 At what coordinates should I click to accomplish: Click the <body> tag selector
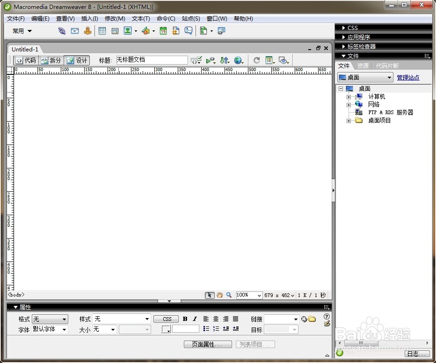tap(16, 295)
